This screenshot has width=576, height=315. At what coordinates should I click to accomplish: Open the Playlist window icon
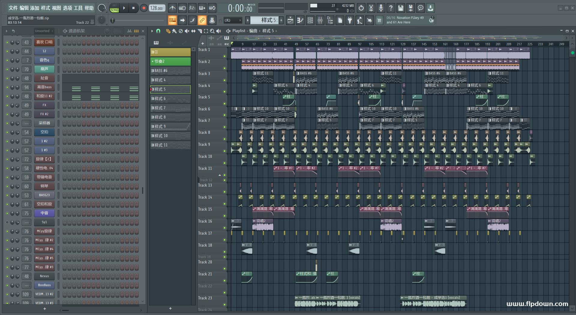(290, 20)
